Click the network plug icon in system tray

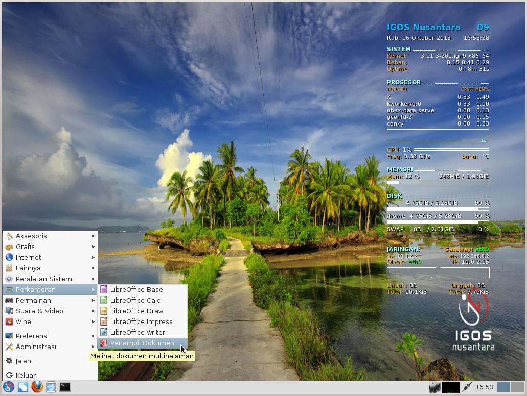point(467,387)
